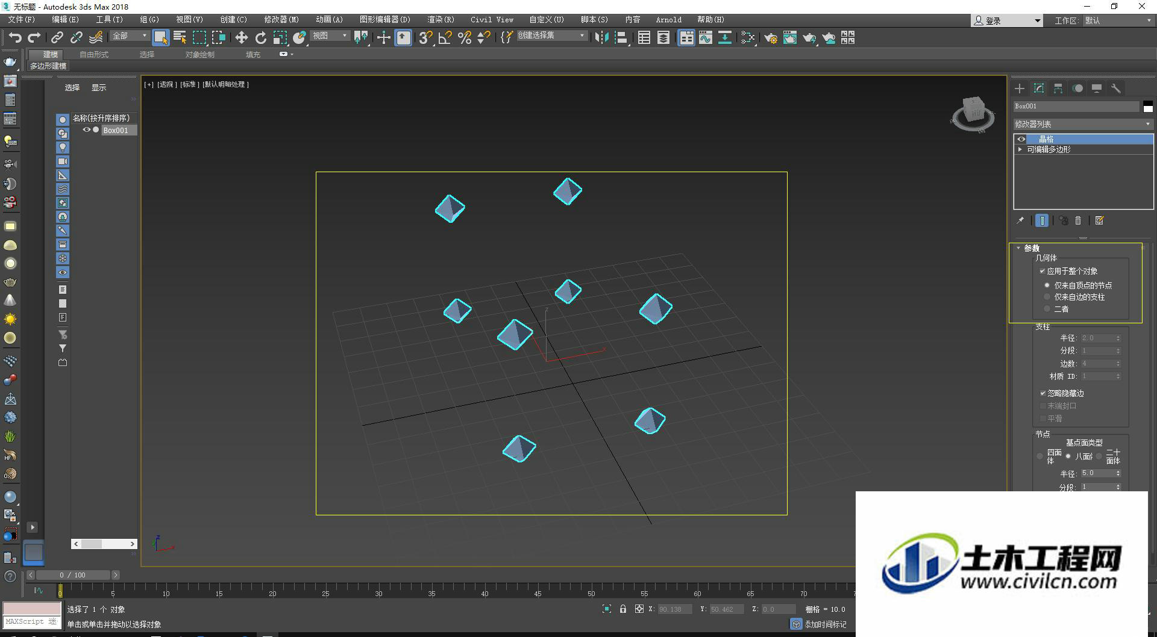
Task: Switch to the Display panel icon
Action: tap(1097, 89)
